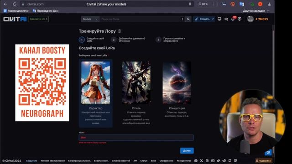
Task: Click the green Сделайте это button
Action: [x=38, y=19]
